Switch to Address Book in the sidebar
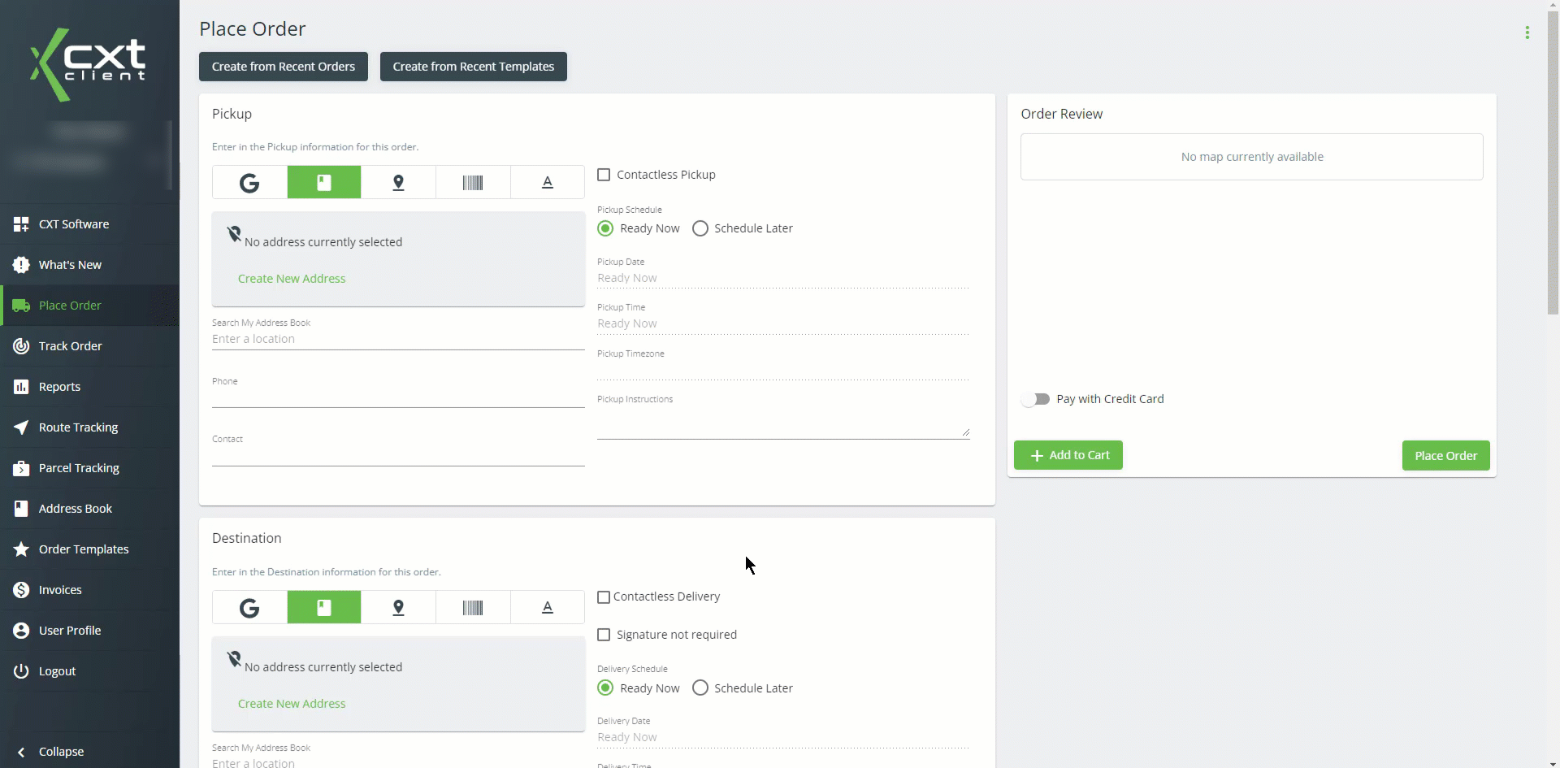1560x768 pixels. click(x=75, y=508)
